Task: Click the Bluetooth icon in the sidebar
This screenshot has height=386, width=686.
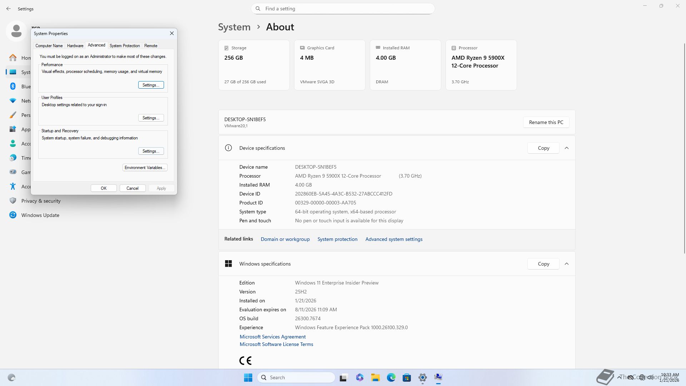Action: tap(13, 86)
